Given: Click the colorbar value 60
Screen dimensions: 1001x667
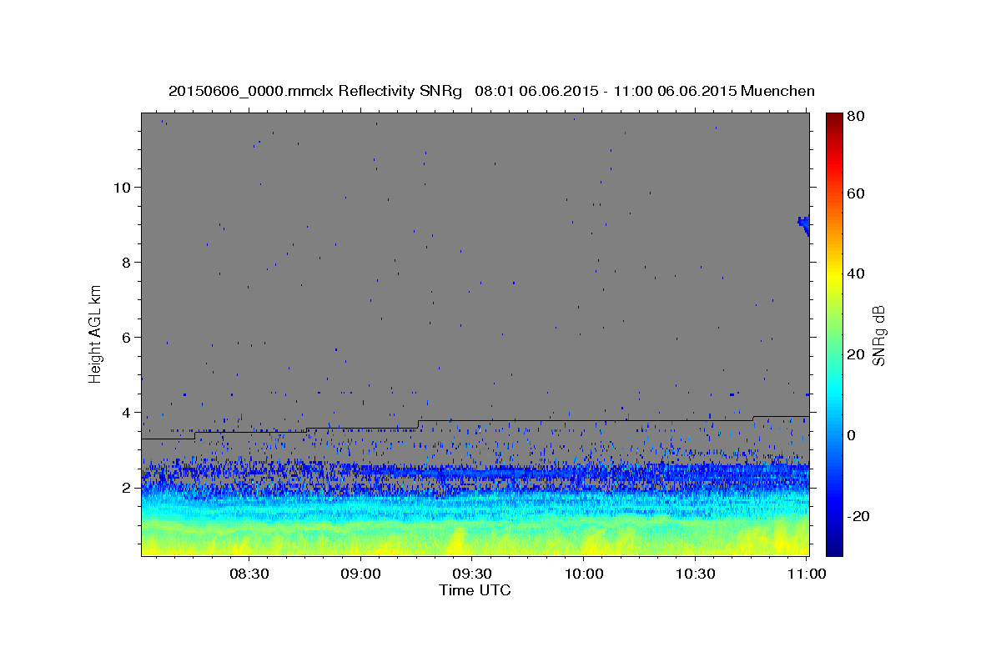Looking at the screenshot, I should [855, 193].
